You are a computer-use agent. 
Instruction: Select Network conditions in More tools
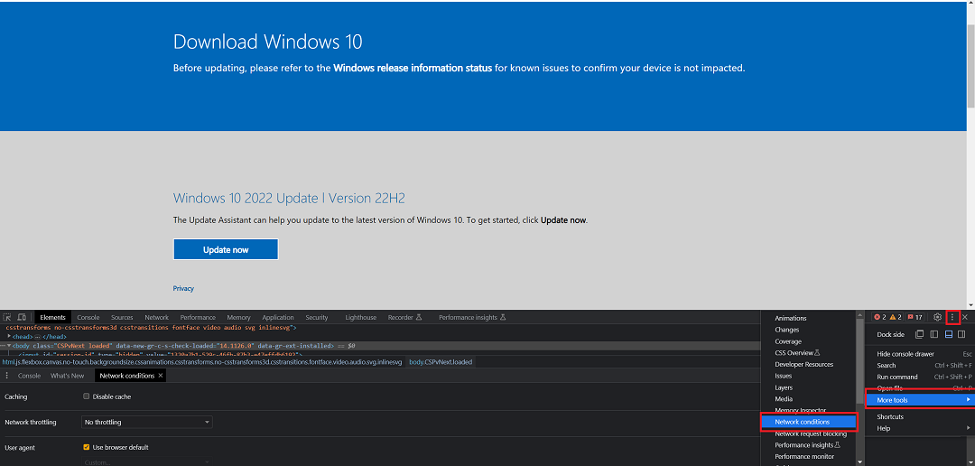(808, 422)
